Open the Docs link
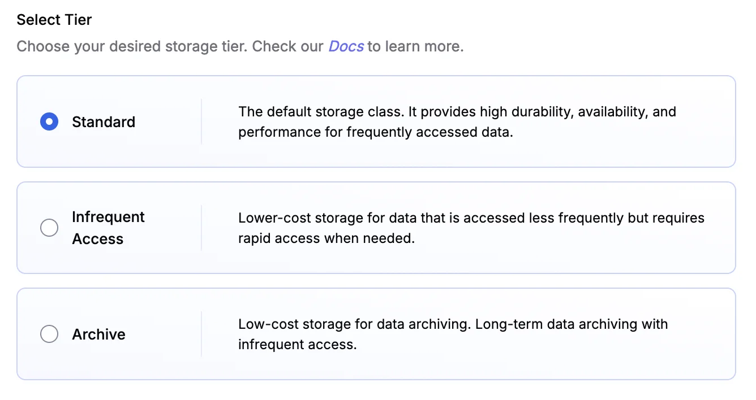756x400 pixels. (346, 46)
